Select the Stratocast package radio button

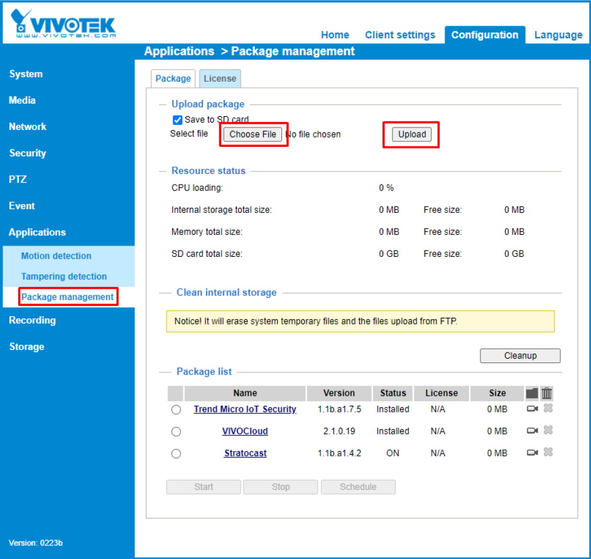tap(176, 453)
